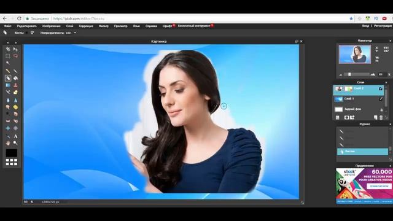Select the Zoom magnifier tool
This screenshot has width=393, height=221.
pos(15,143)
